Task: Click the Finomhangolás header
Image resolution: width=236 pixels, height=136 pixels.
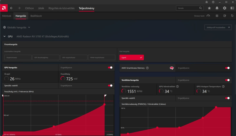Action: pyautogui.click(x=11, y=44)
